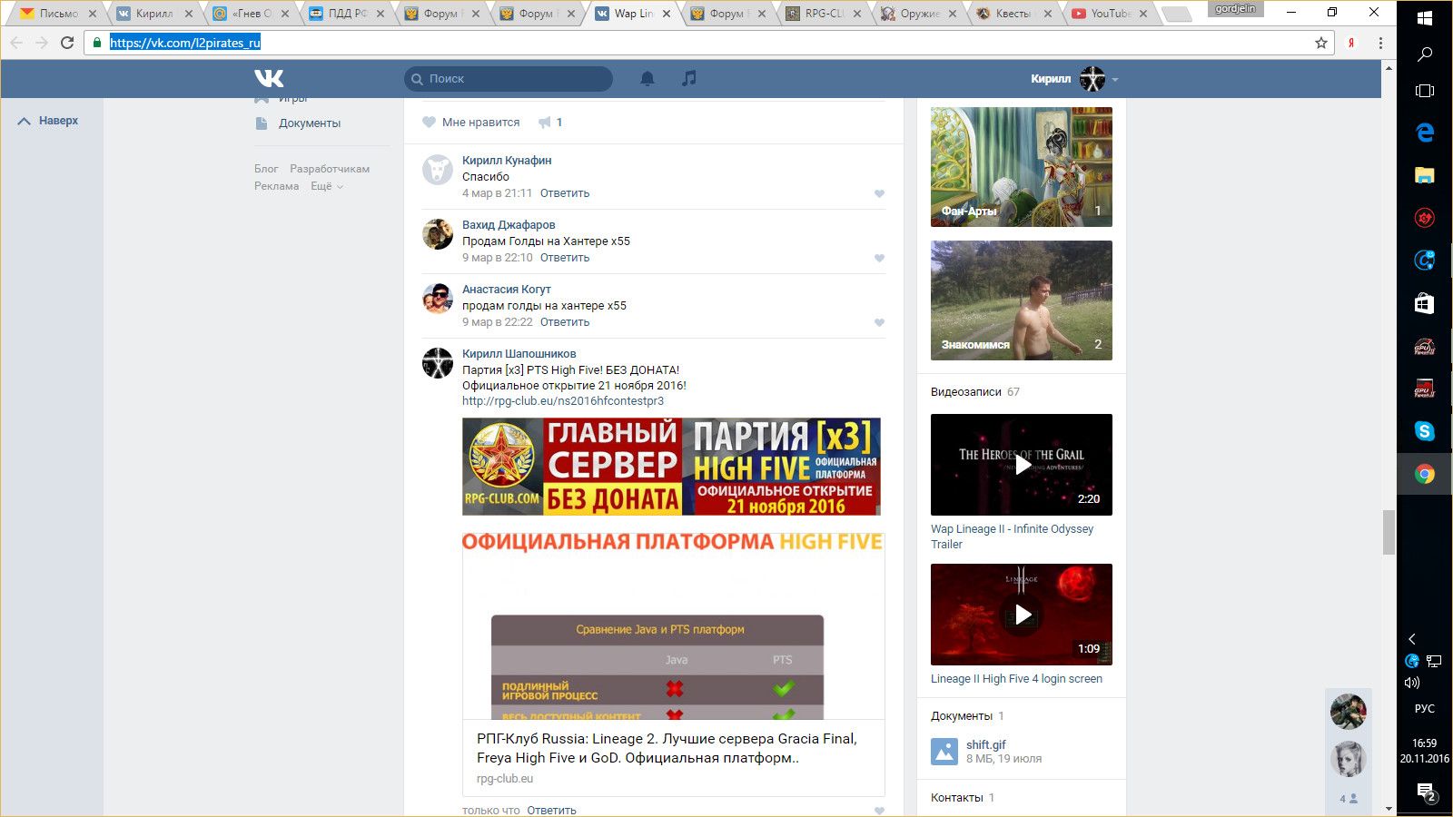
Task: Open Документы in left menu
Action: pyautogui.click(x=310, y=123)
